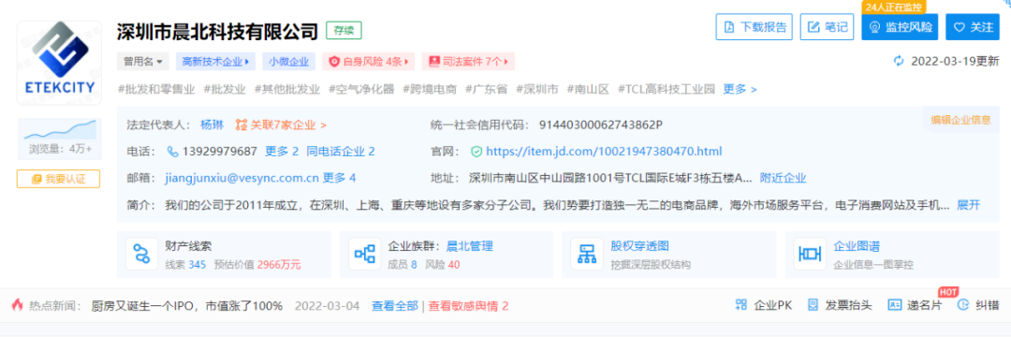Click the refresh update icon
Screen dimensions: 1011x337
(899, 61)
